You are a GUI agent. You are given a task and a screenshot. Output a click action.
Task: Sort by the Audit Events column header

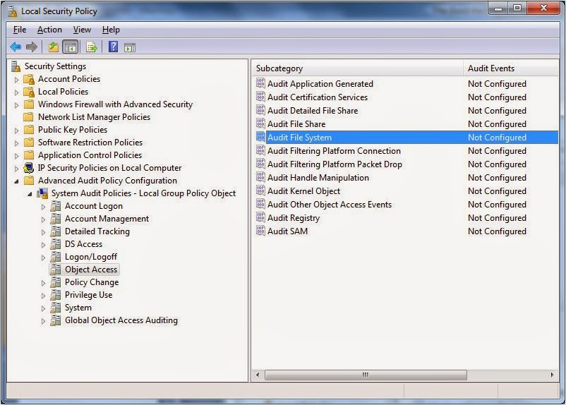[511, 68]
